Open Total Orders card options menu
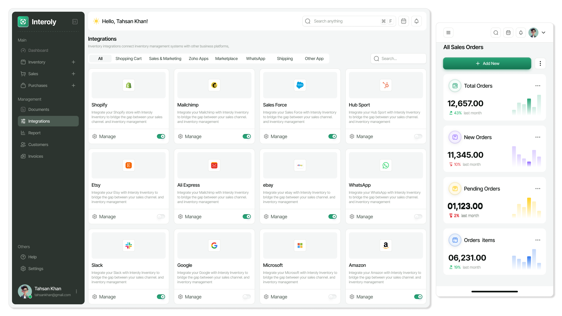Image resolution: width=562 pixels, height=316 pixels. tap(538, 86)
